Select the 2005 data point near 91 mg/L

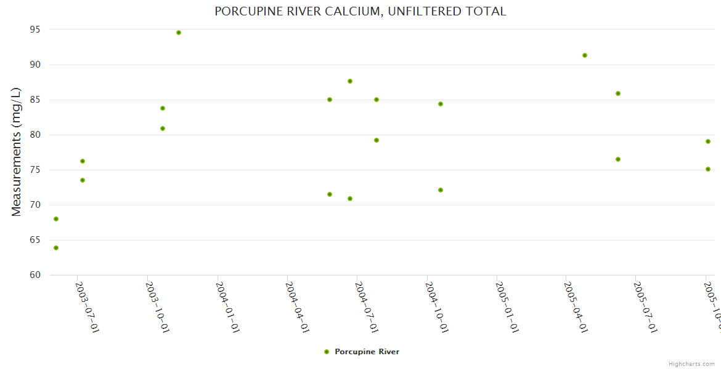(x=585, y=55)
